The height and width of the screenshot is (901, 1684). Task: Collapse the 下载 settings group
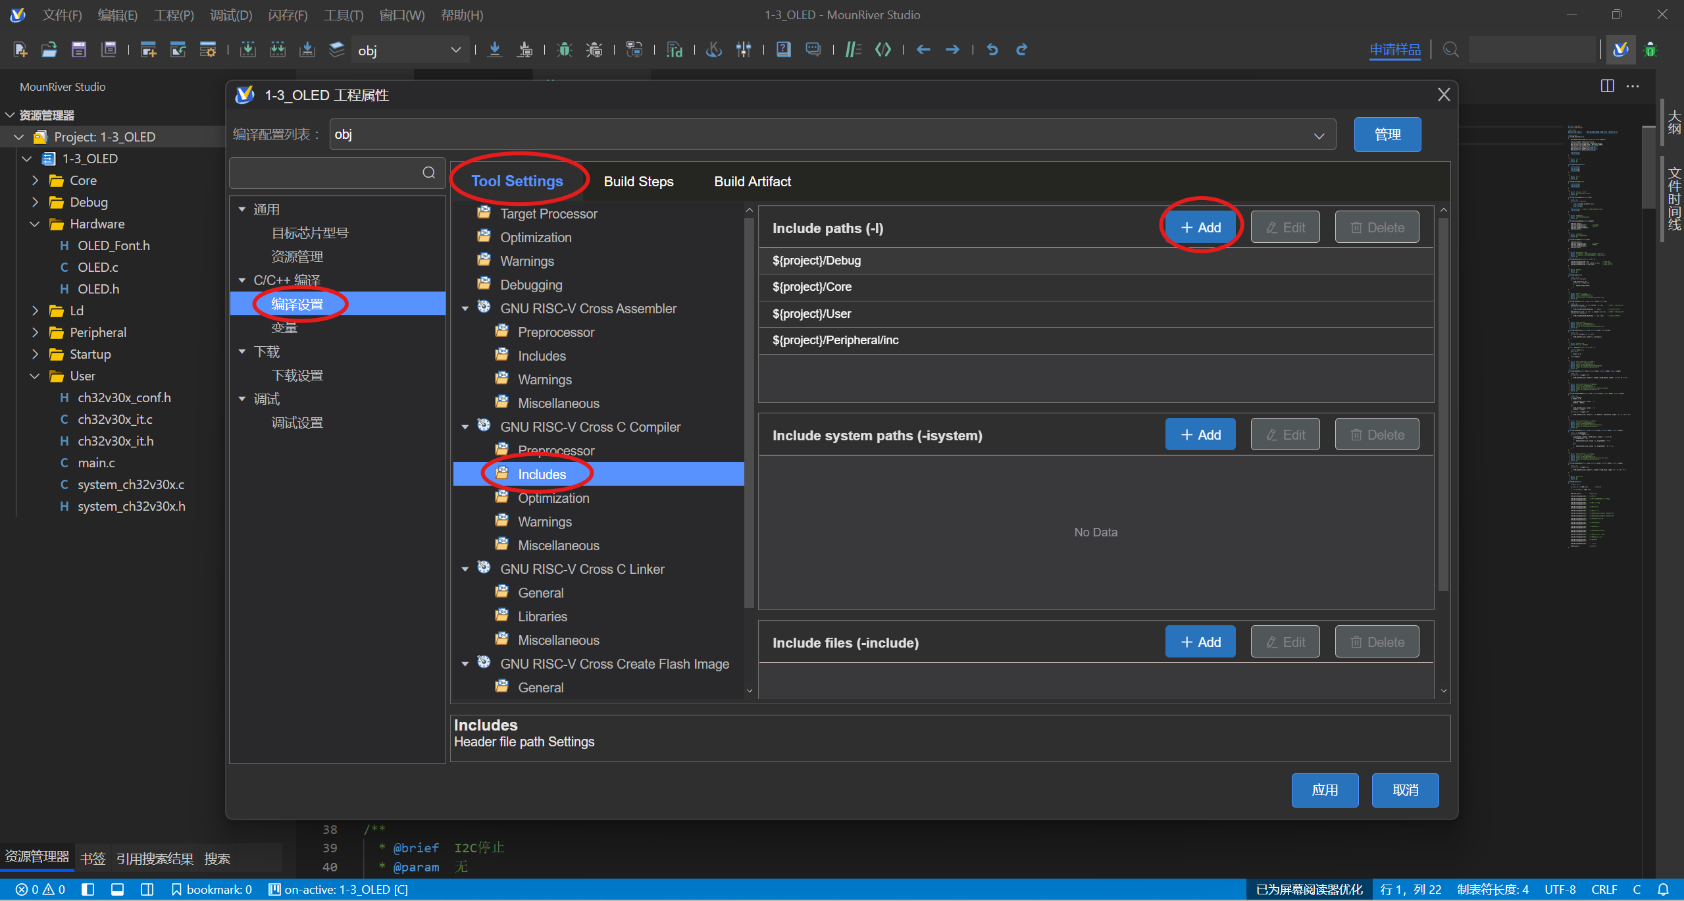[x=242, y=351]
